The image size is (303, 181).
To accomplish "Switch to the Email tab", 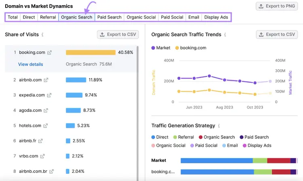I will coord(194,17).
